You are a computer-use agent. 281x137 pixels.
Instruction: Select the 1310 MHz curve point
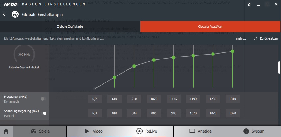[x=233, y=51]
